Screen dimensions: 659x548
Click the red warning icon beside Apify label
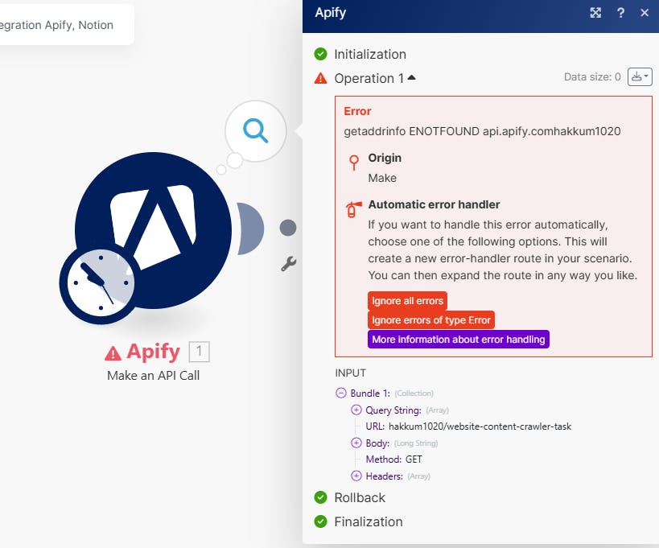point(113,353)
